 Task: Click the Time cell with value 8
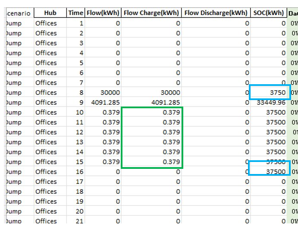coord(76,92)
